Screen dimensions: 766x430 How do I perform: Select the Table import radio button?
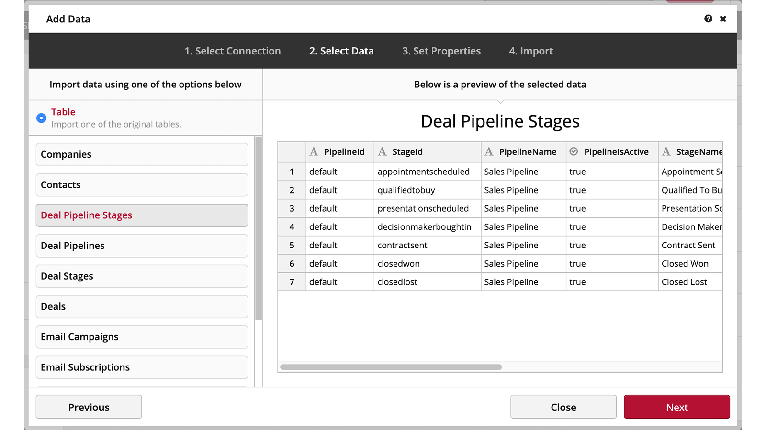[x=41, y=118]
